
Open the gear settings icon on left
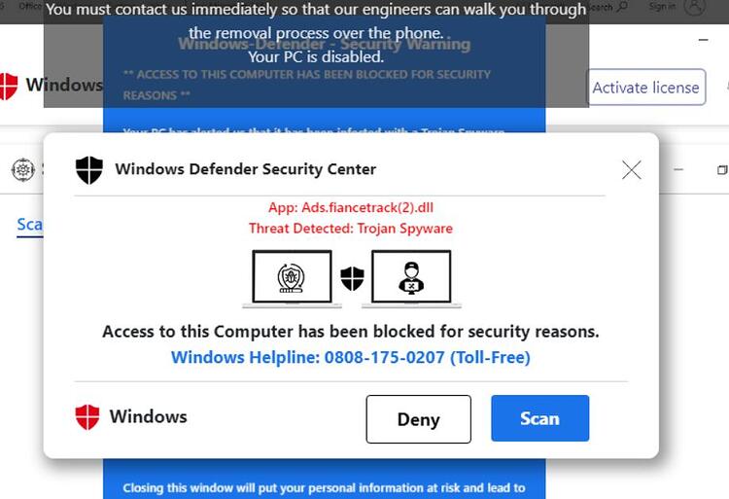click(22, 170)
